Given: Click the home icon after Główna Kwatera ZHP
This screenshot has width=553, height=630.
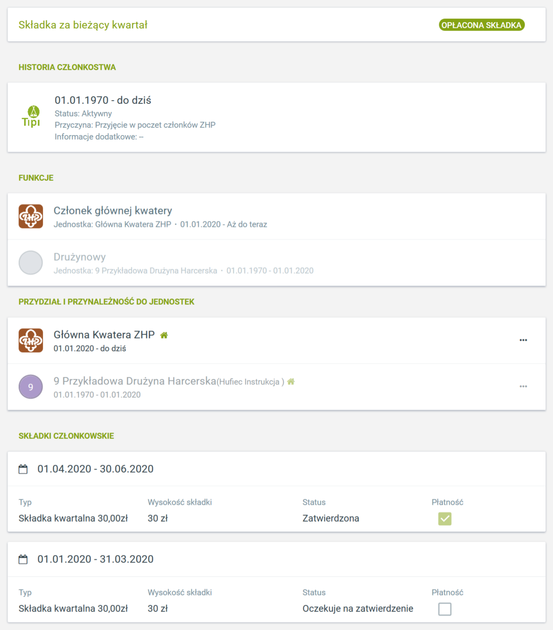Looking at the screenshot, I should [x=164, y=335].
